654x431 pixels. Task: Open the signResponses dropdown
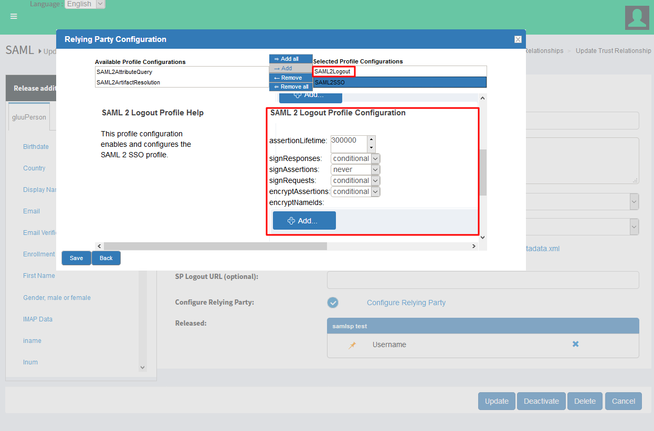[x=355, y=158]
